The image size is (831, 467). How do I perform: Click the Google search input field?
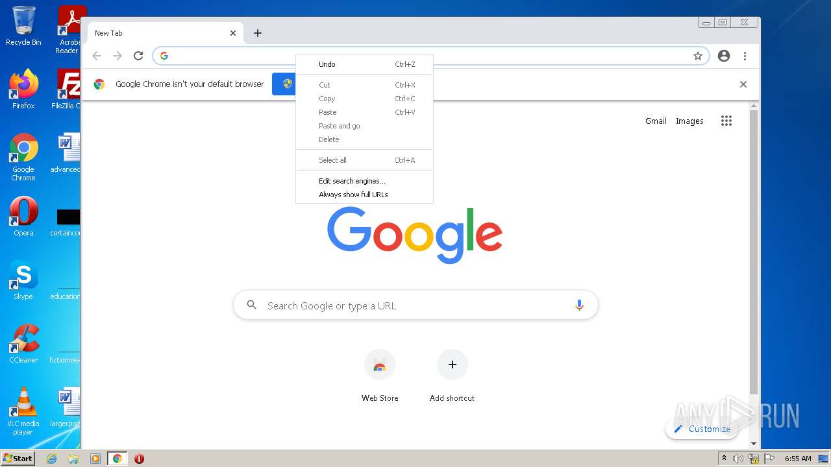[x=415, y=305]
